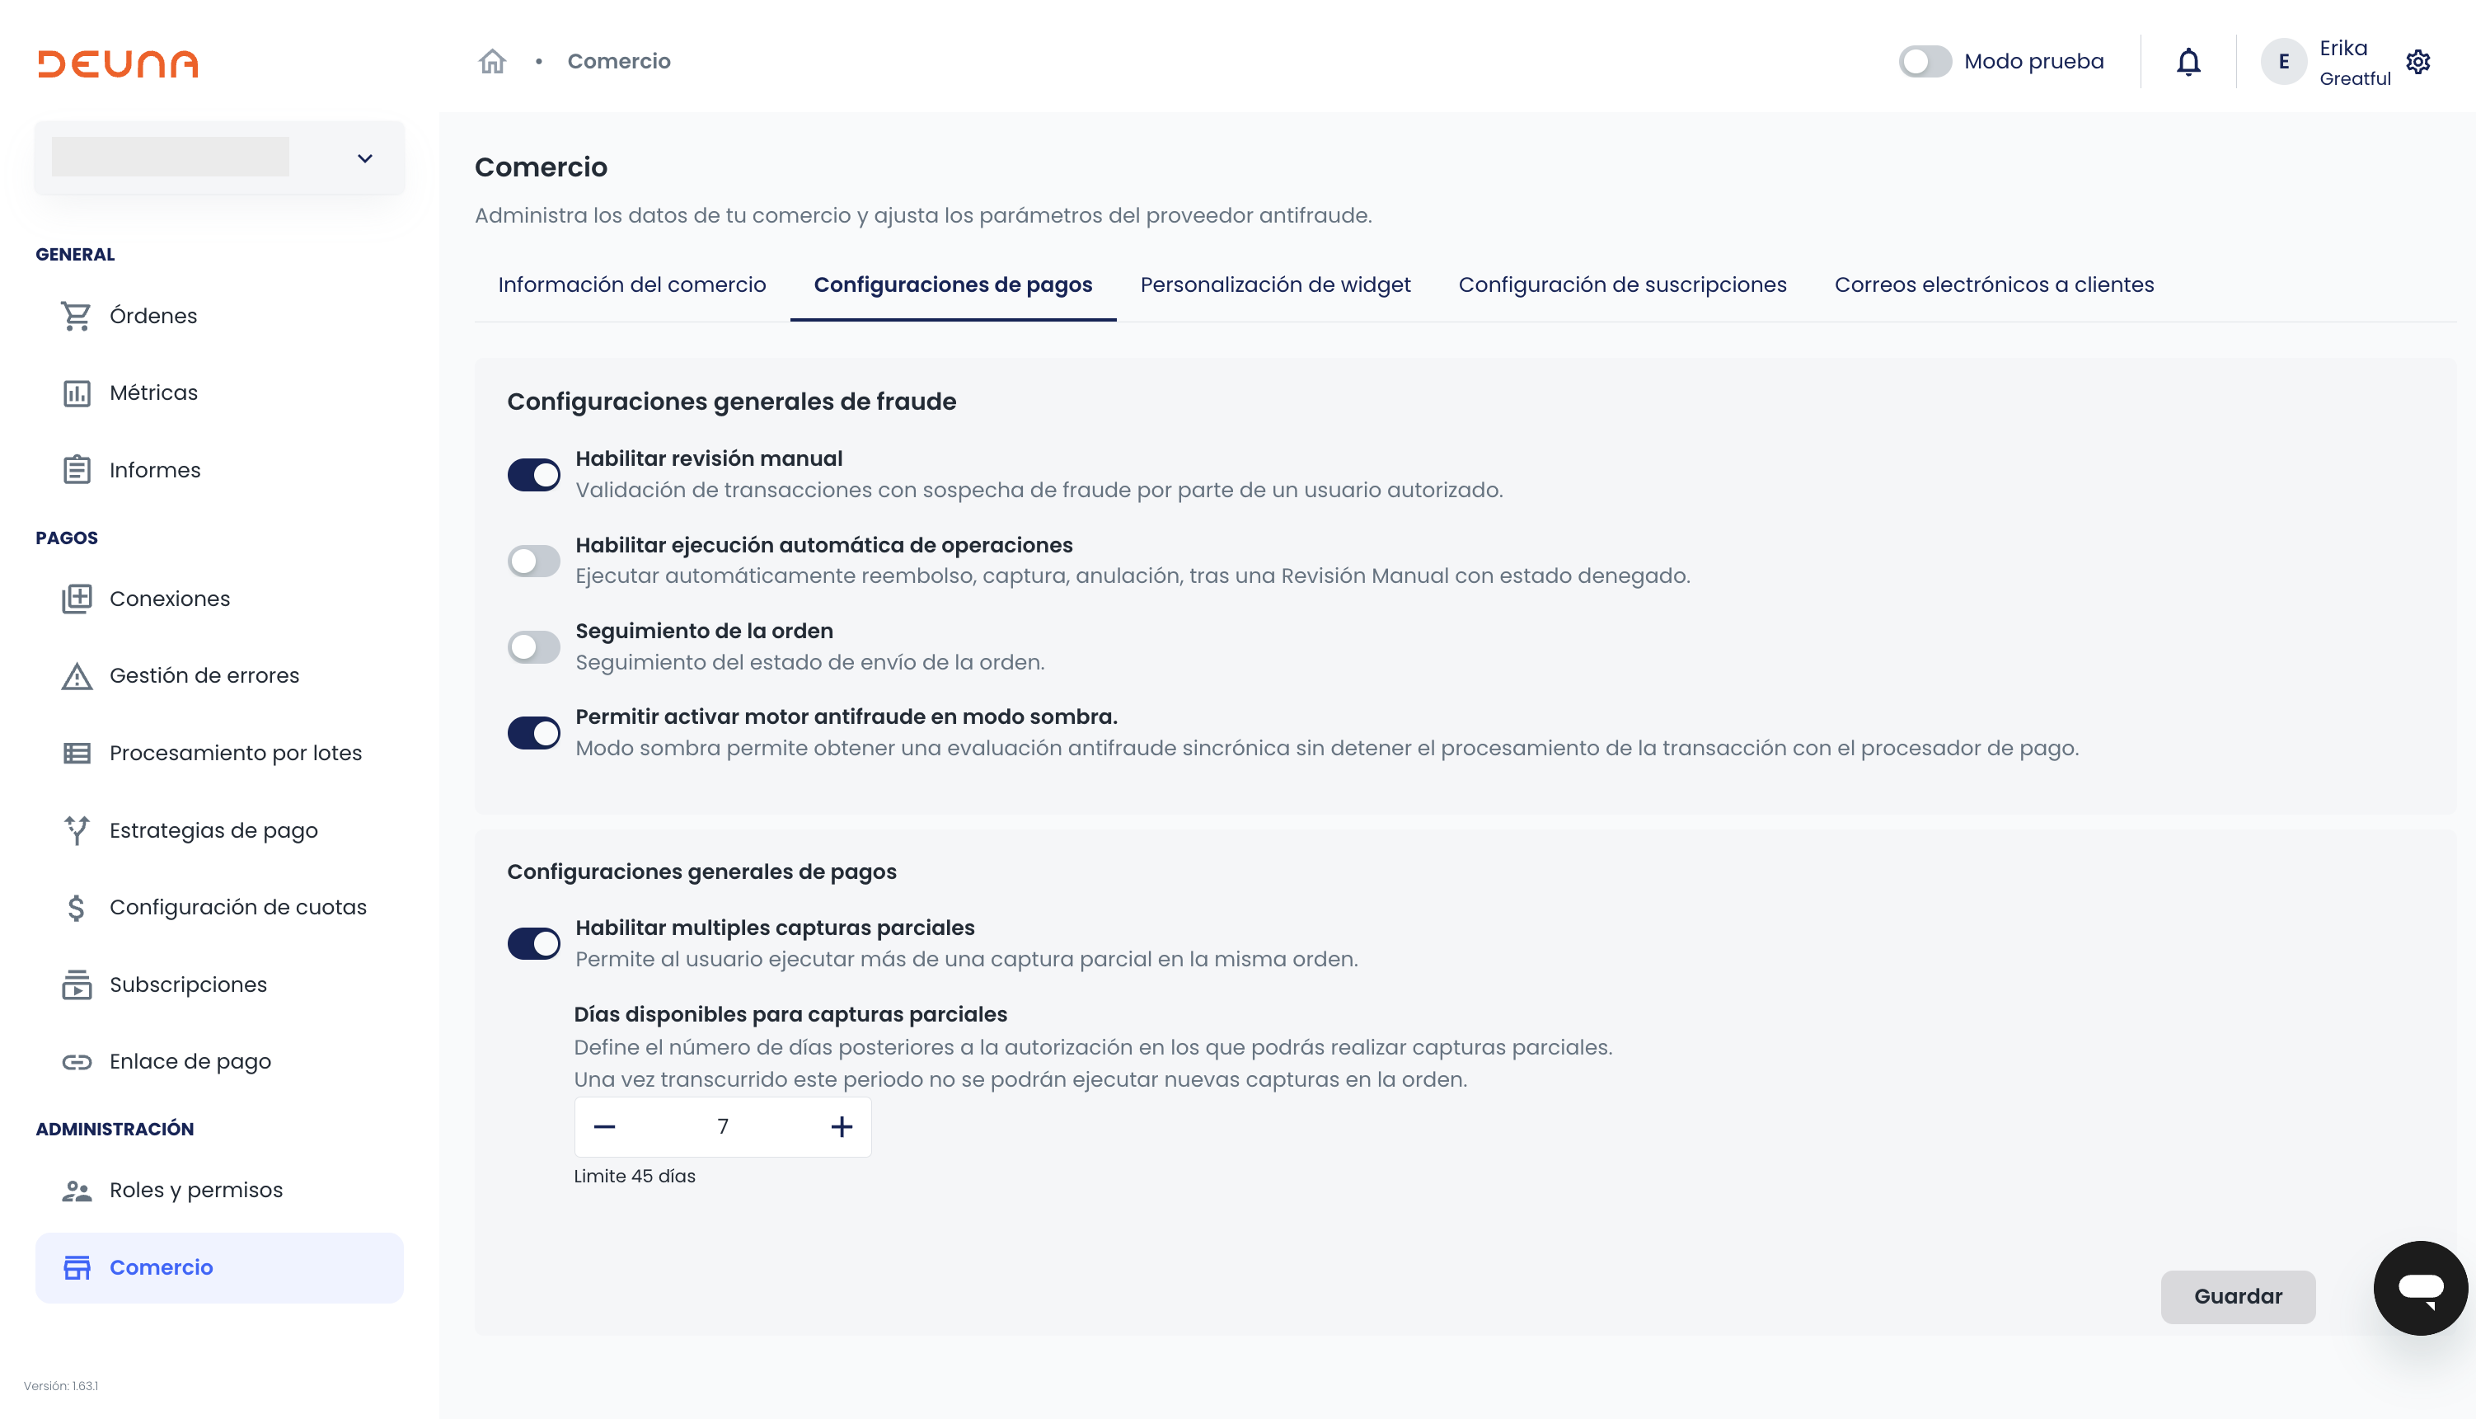
Task: Click the Estrategias de pago fork icon
Action: (76, 830)
